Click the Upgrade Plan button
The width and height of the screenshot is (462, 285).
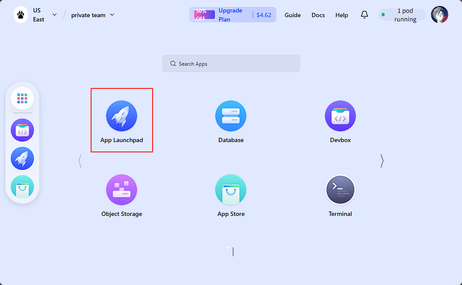(230, 15)
